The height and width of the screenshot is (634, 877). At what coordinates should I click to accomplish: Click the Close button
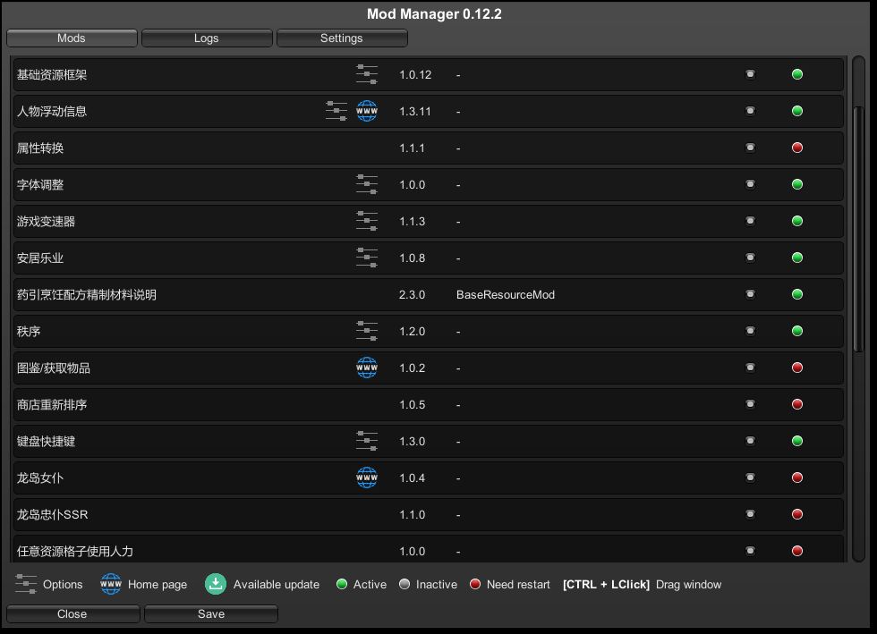coord(72,614)
